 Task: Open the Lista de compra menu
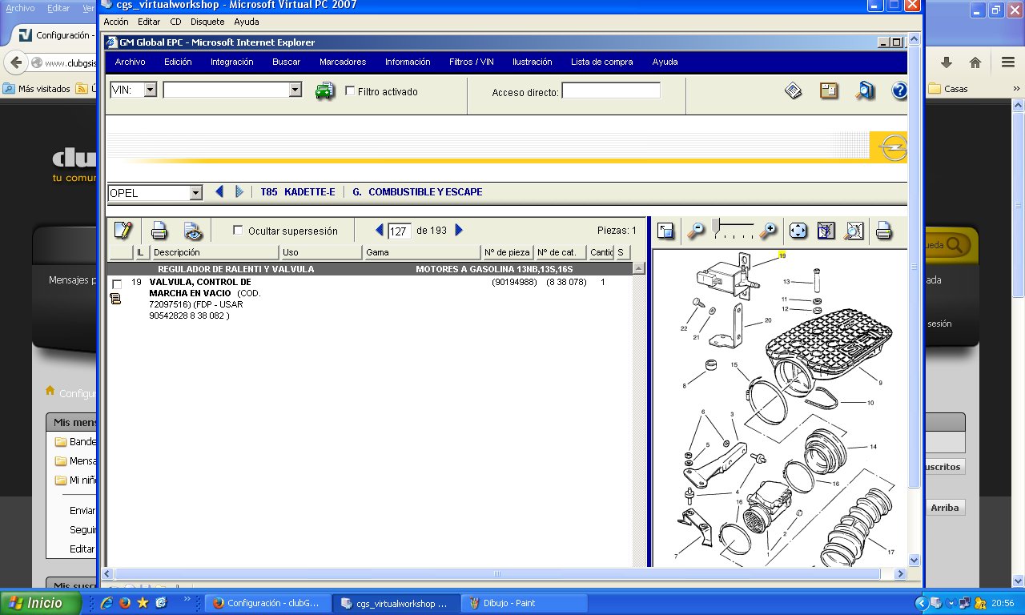(x=601, y=62)
